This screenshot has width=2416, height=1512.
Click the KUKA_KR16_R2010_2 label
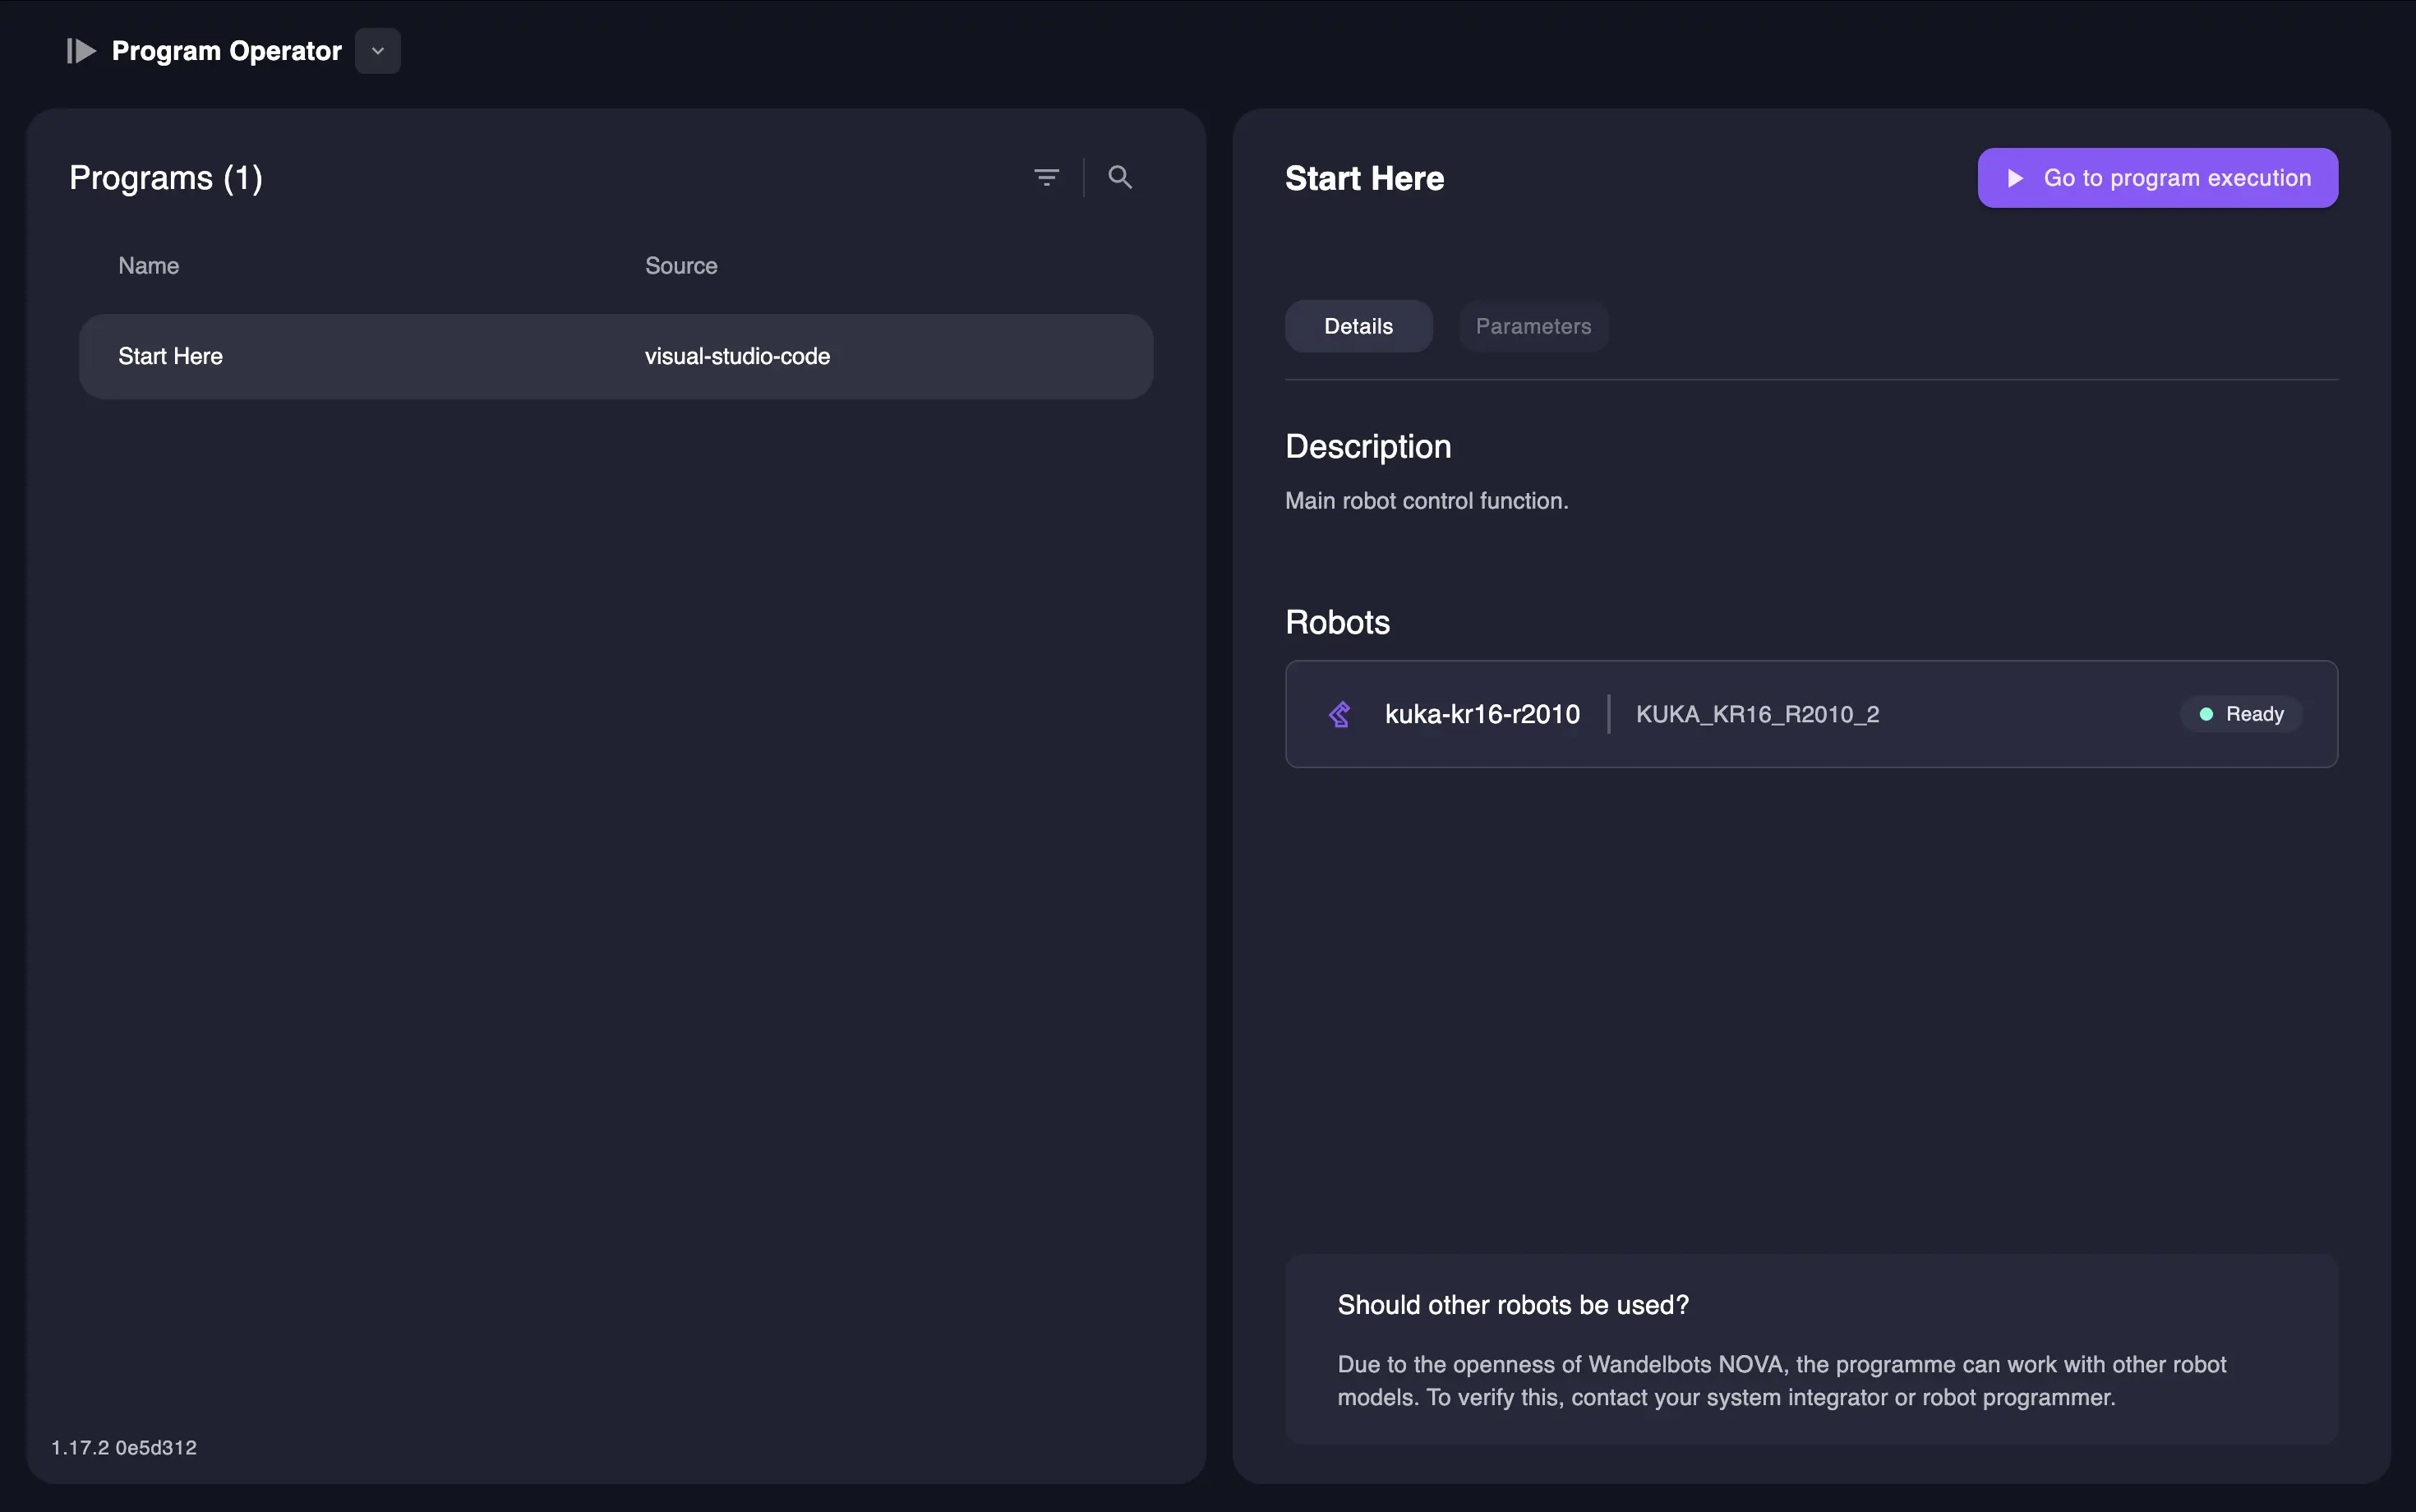point(1756,713)
